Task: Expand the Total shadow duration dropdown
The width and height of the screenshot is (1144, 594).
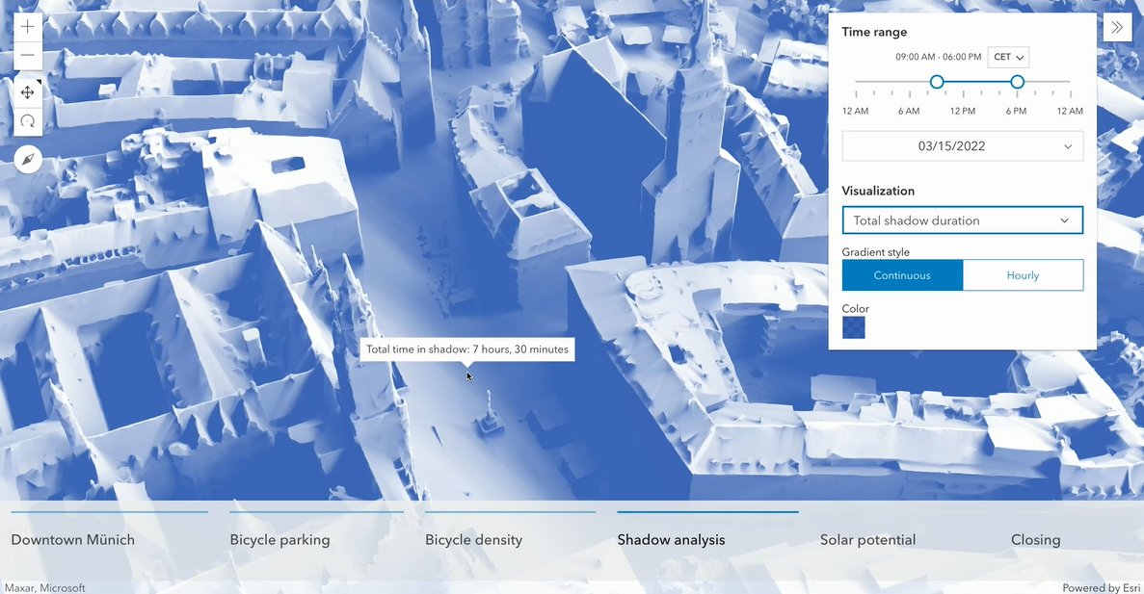Action: [963, 220]
